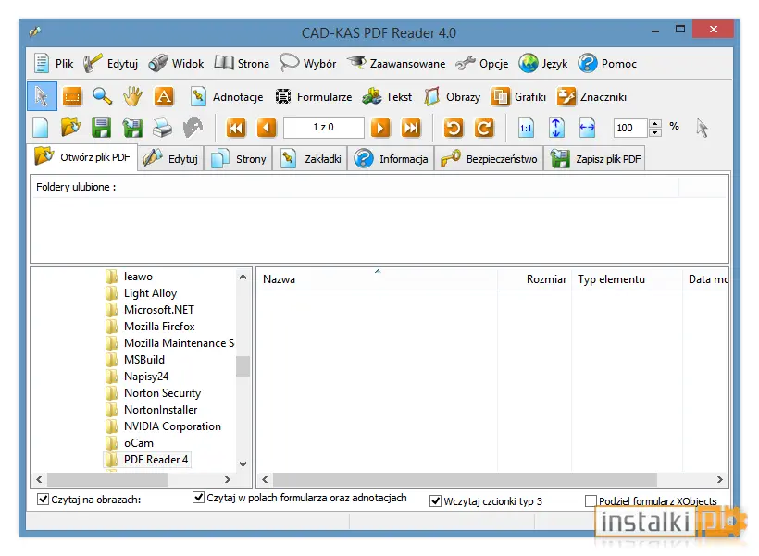The height and width of the screenshot is (556, 759).
Task: Click the open folder toolbar icon
Action: coord(70,128)
